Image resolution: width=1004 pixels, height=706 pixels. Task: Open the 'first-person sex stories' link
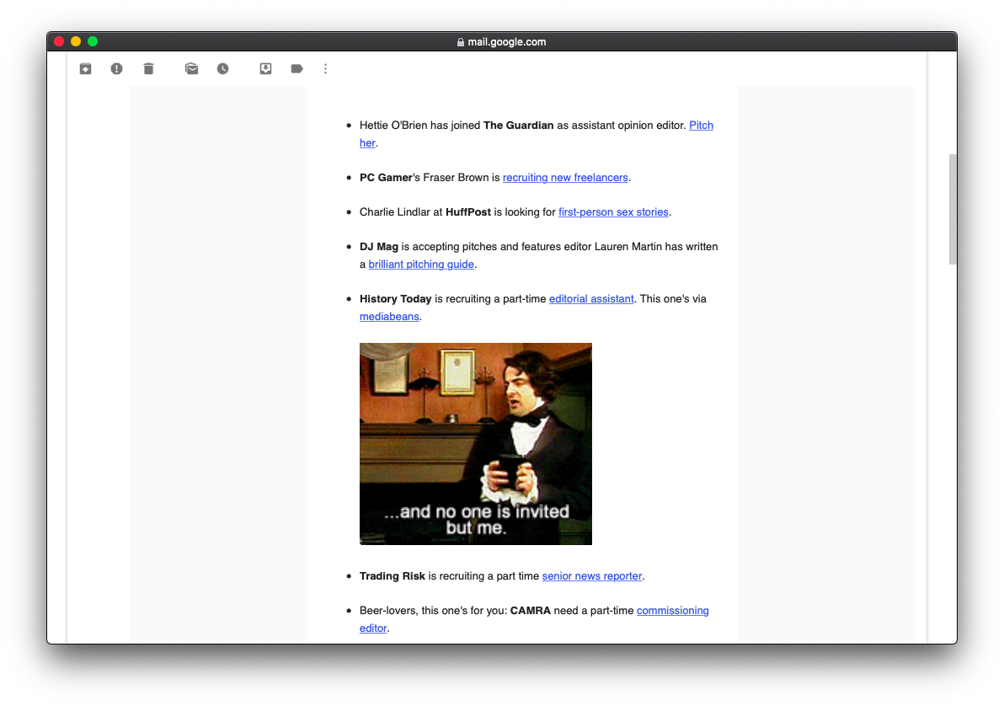coord(613,212)
